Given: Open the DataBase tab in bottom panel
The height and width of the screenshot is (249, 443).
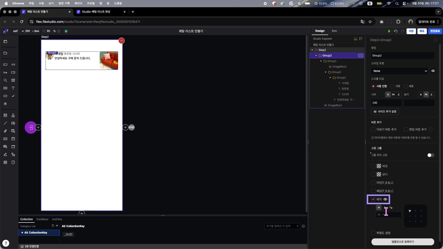Looking at the screenshot, I should click(42, 219).
